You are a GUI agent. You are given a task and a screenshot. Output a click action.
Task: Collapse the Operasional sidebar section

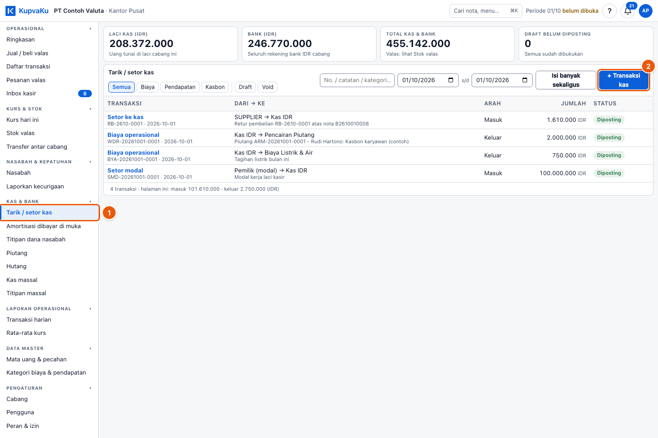click(90, 29)
